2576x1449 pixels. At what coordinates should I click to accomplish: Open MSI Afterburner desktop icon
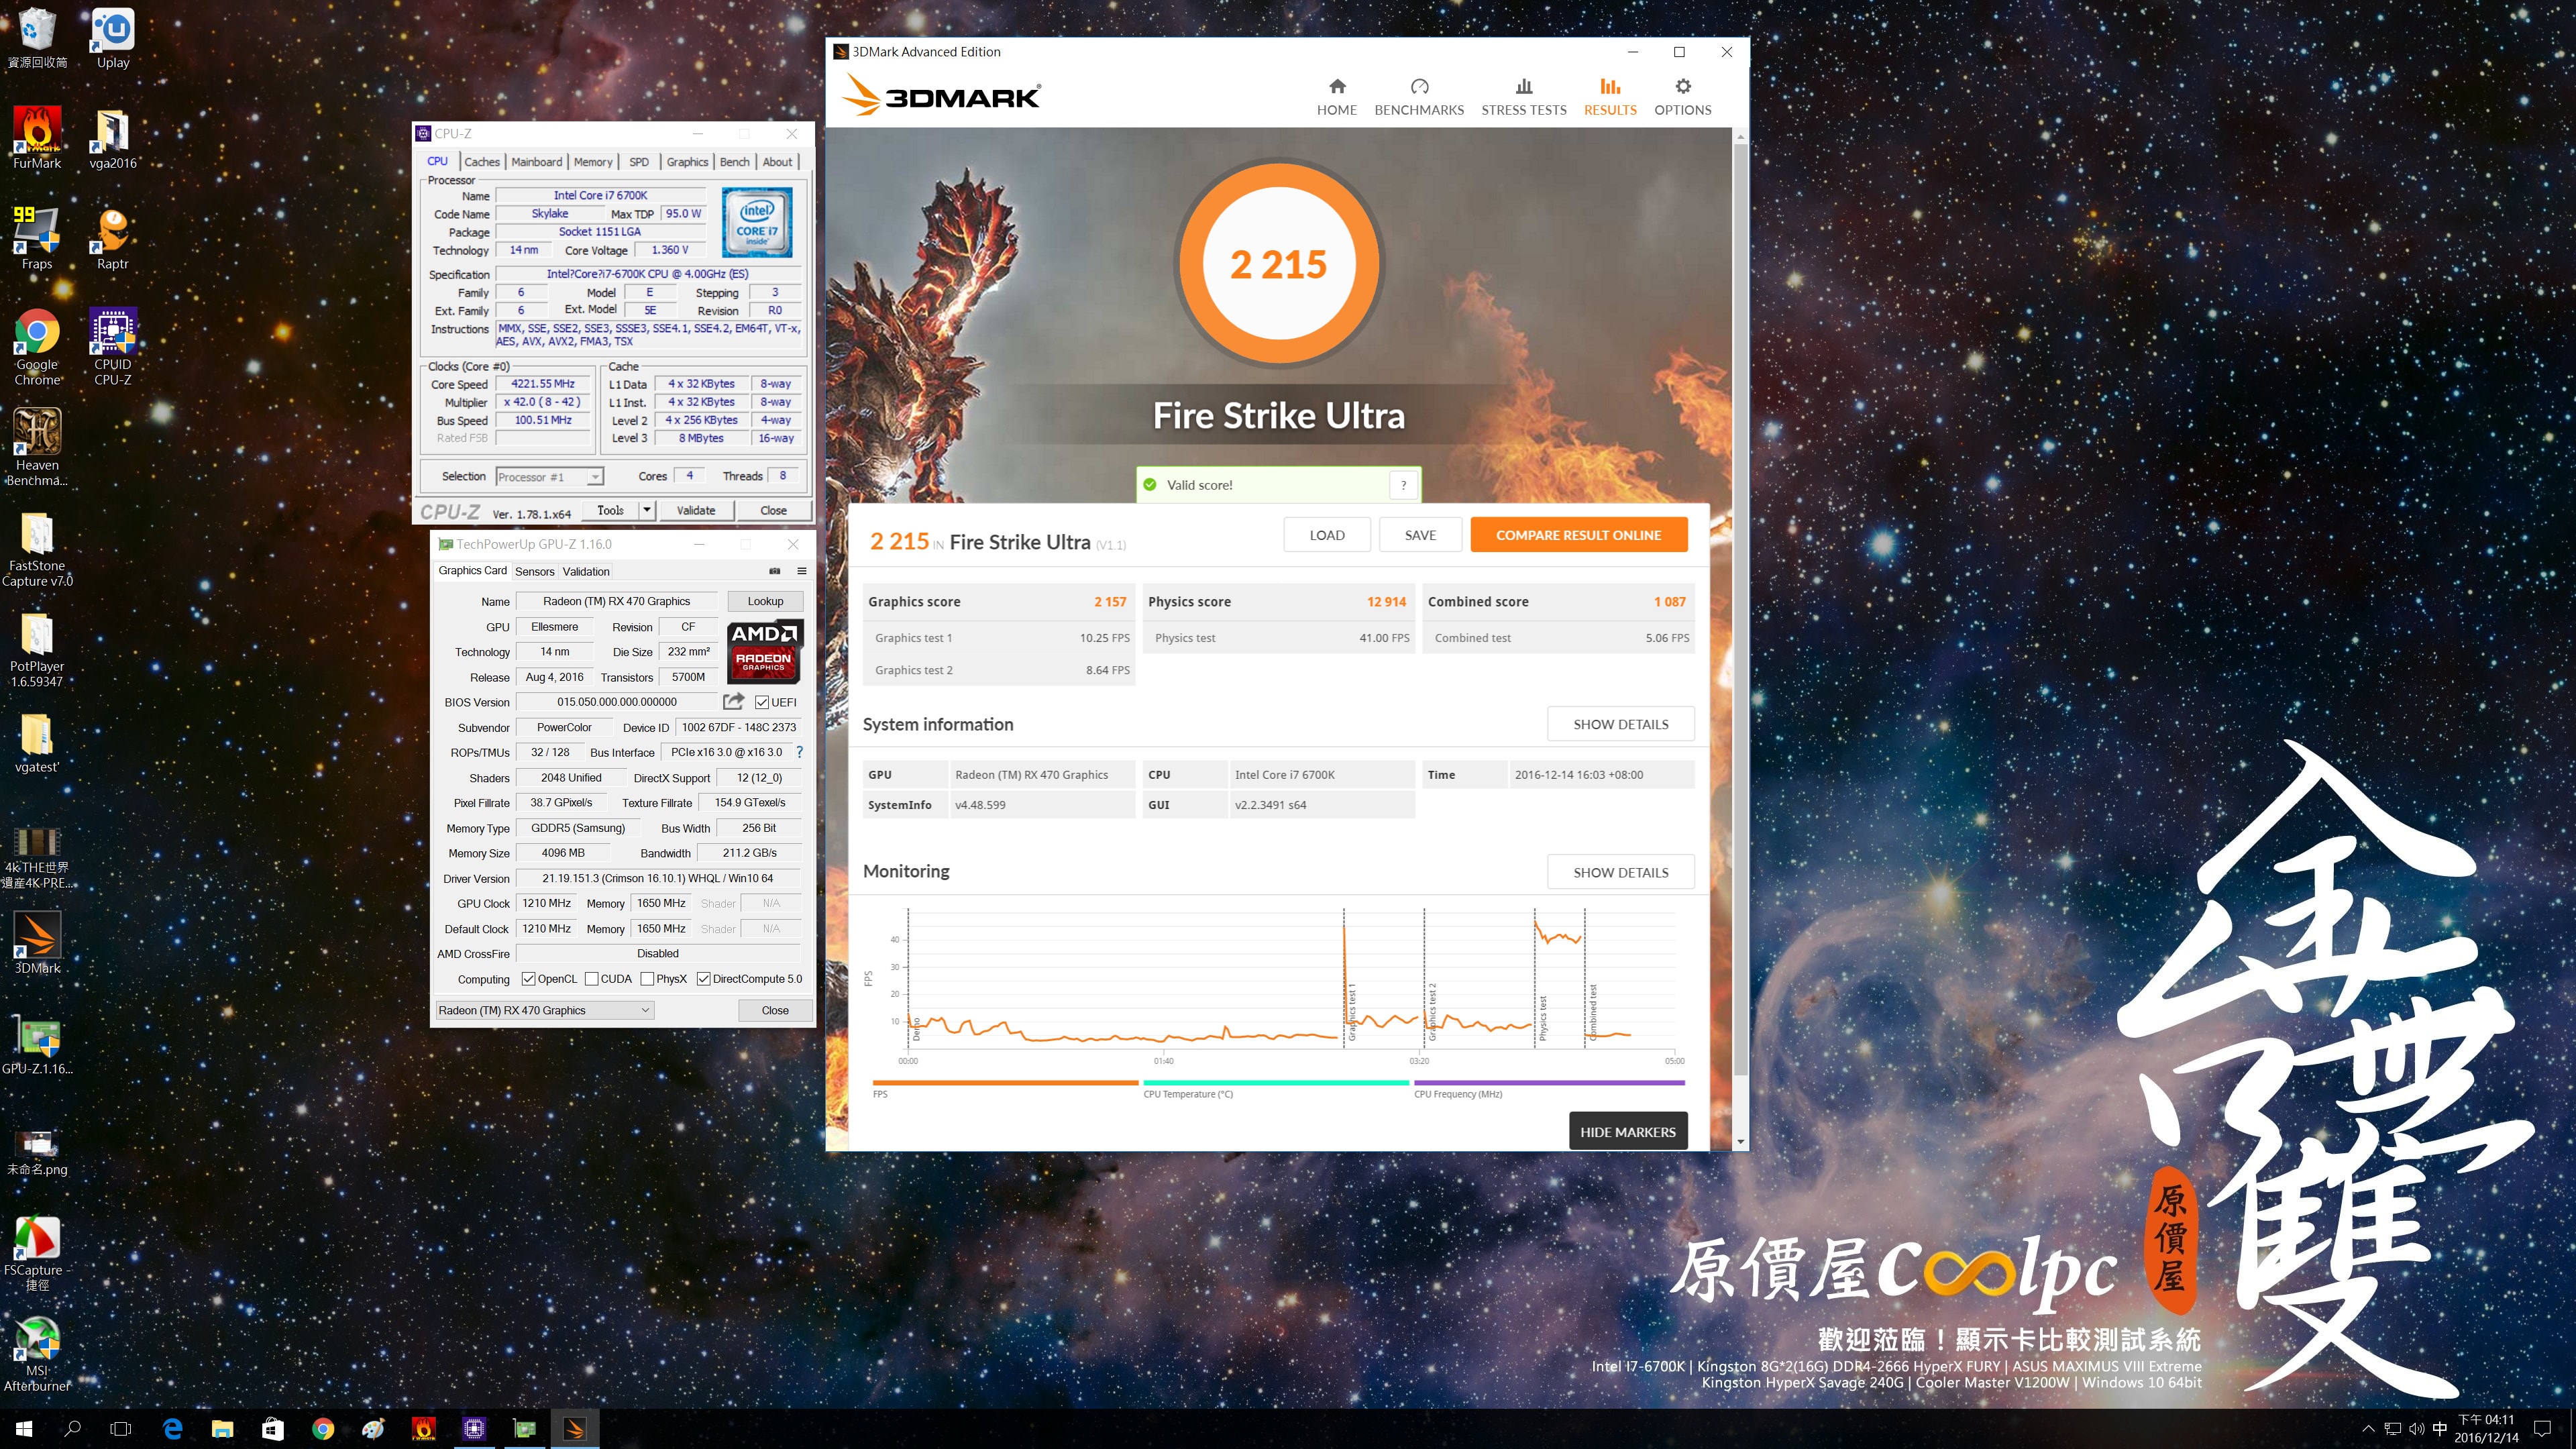37,1353
